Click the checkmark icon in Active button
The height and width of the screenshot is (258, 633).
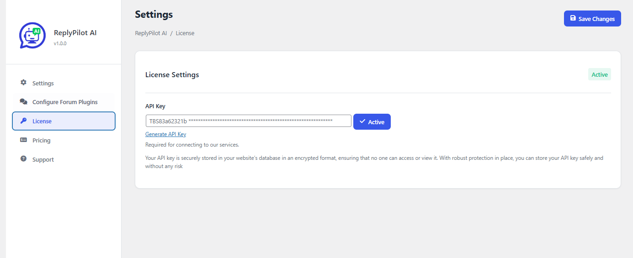pyautogui.click(x=362, y=121)
